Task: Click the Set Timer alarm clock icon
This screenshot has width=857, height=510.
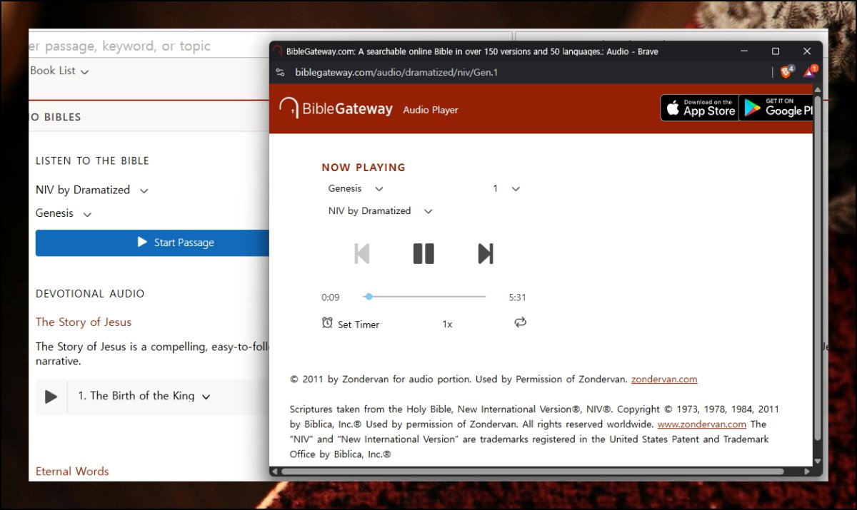Action: click(327, 322)
